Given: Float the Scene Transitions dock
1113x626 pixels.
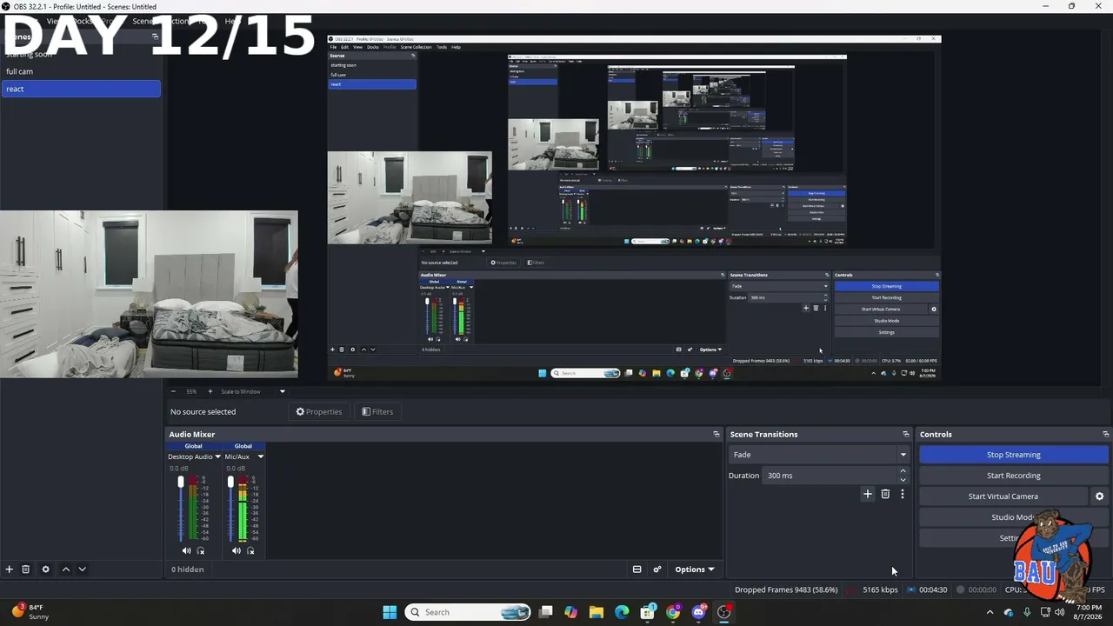Looking at the screenshot, I should pos(905,434).
